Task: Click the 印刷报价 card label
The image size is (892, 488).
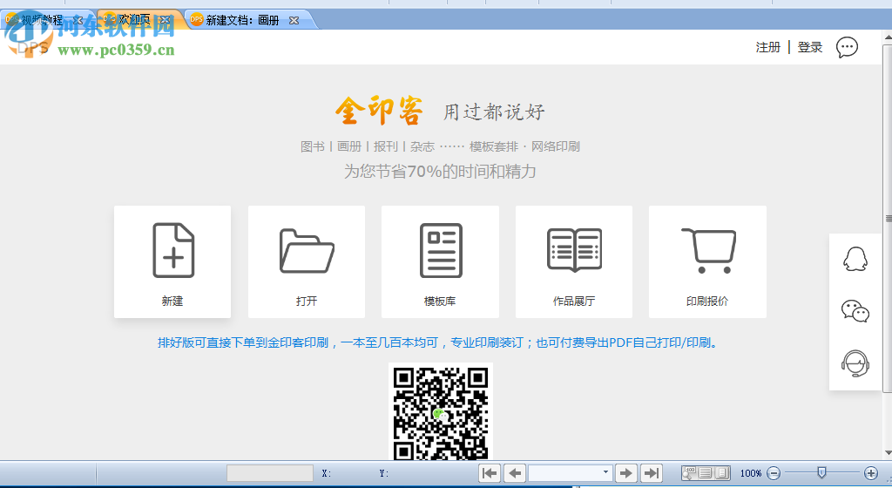Action: click(707, 301)
